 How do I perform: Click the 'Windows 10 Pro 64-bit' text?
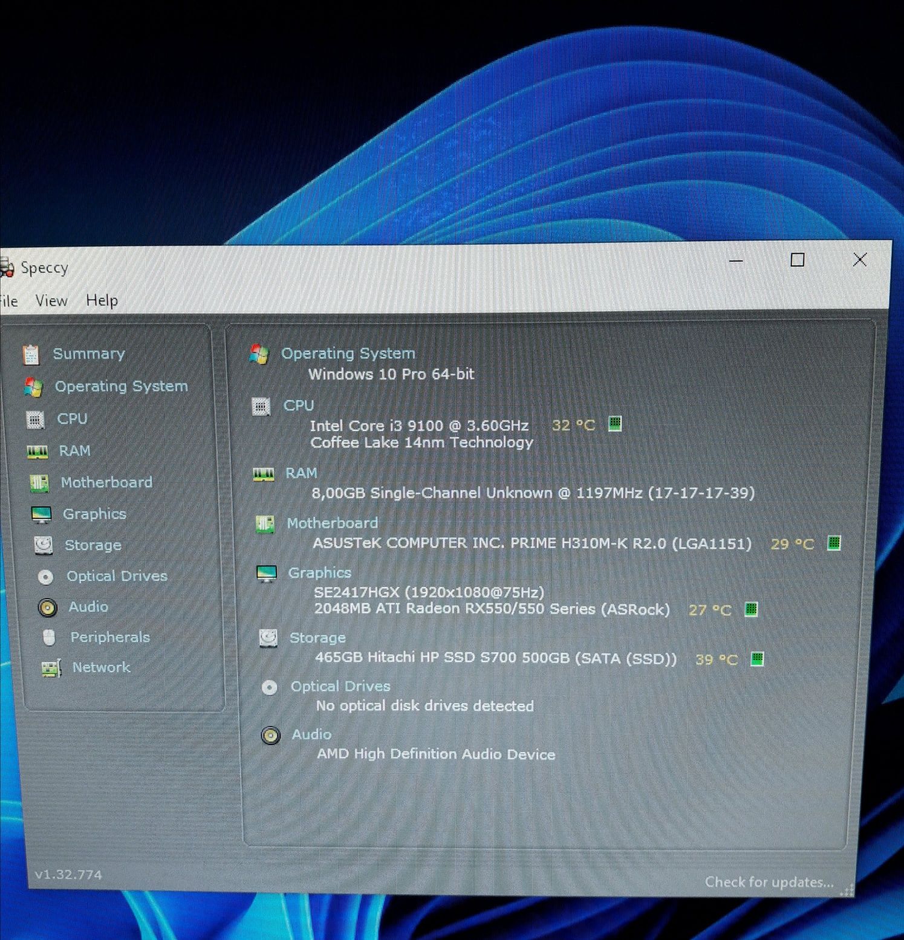point(391,374)
